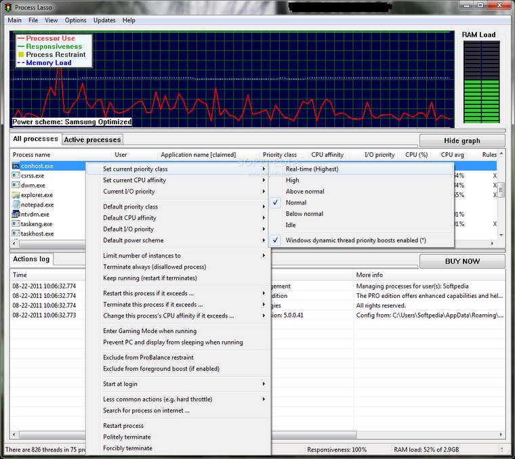Screen dimensions: 515x459
Task: Click the ntvdm.exe process icon
Action: 16,214
